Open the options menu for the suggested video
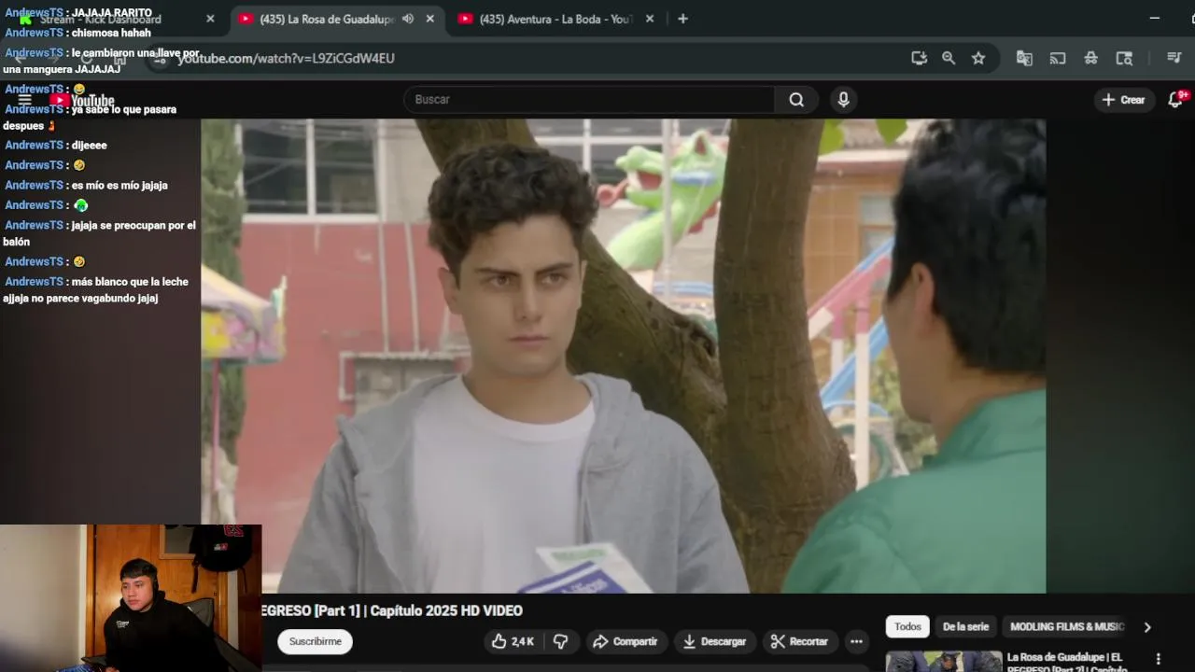 tap(1159, 659)
